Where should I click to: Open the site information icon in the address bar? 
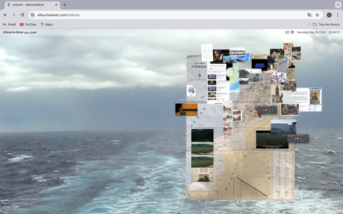(33, 15)
